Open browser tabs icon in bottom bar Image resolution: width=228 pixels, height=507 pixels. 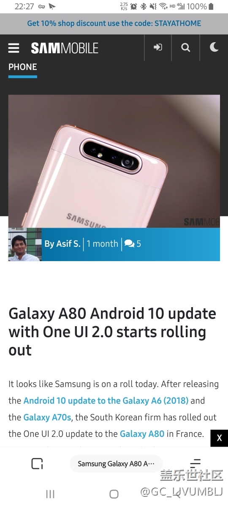tap(37, 463)
